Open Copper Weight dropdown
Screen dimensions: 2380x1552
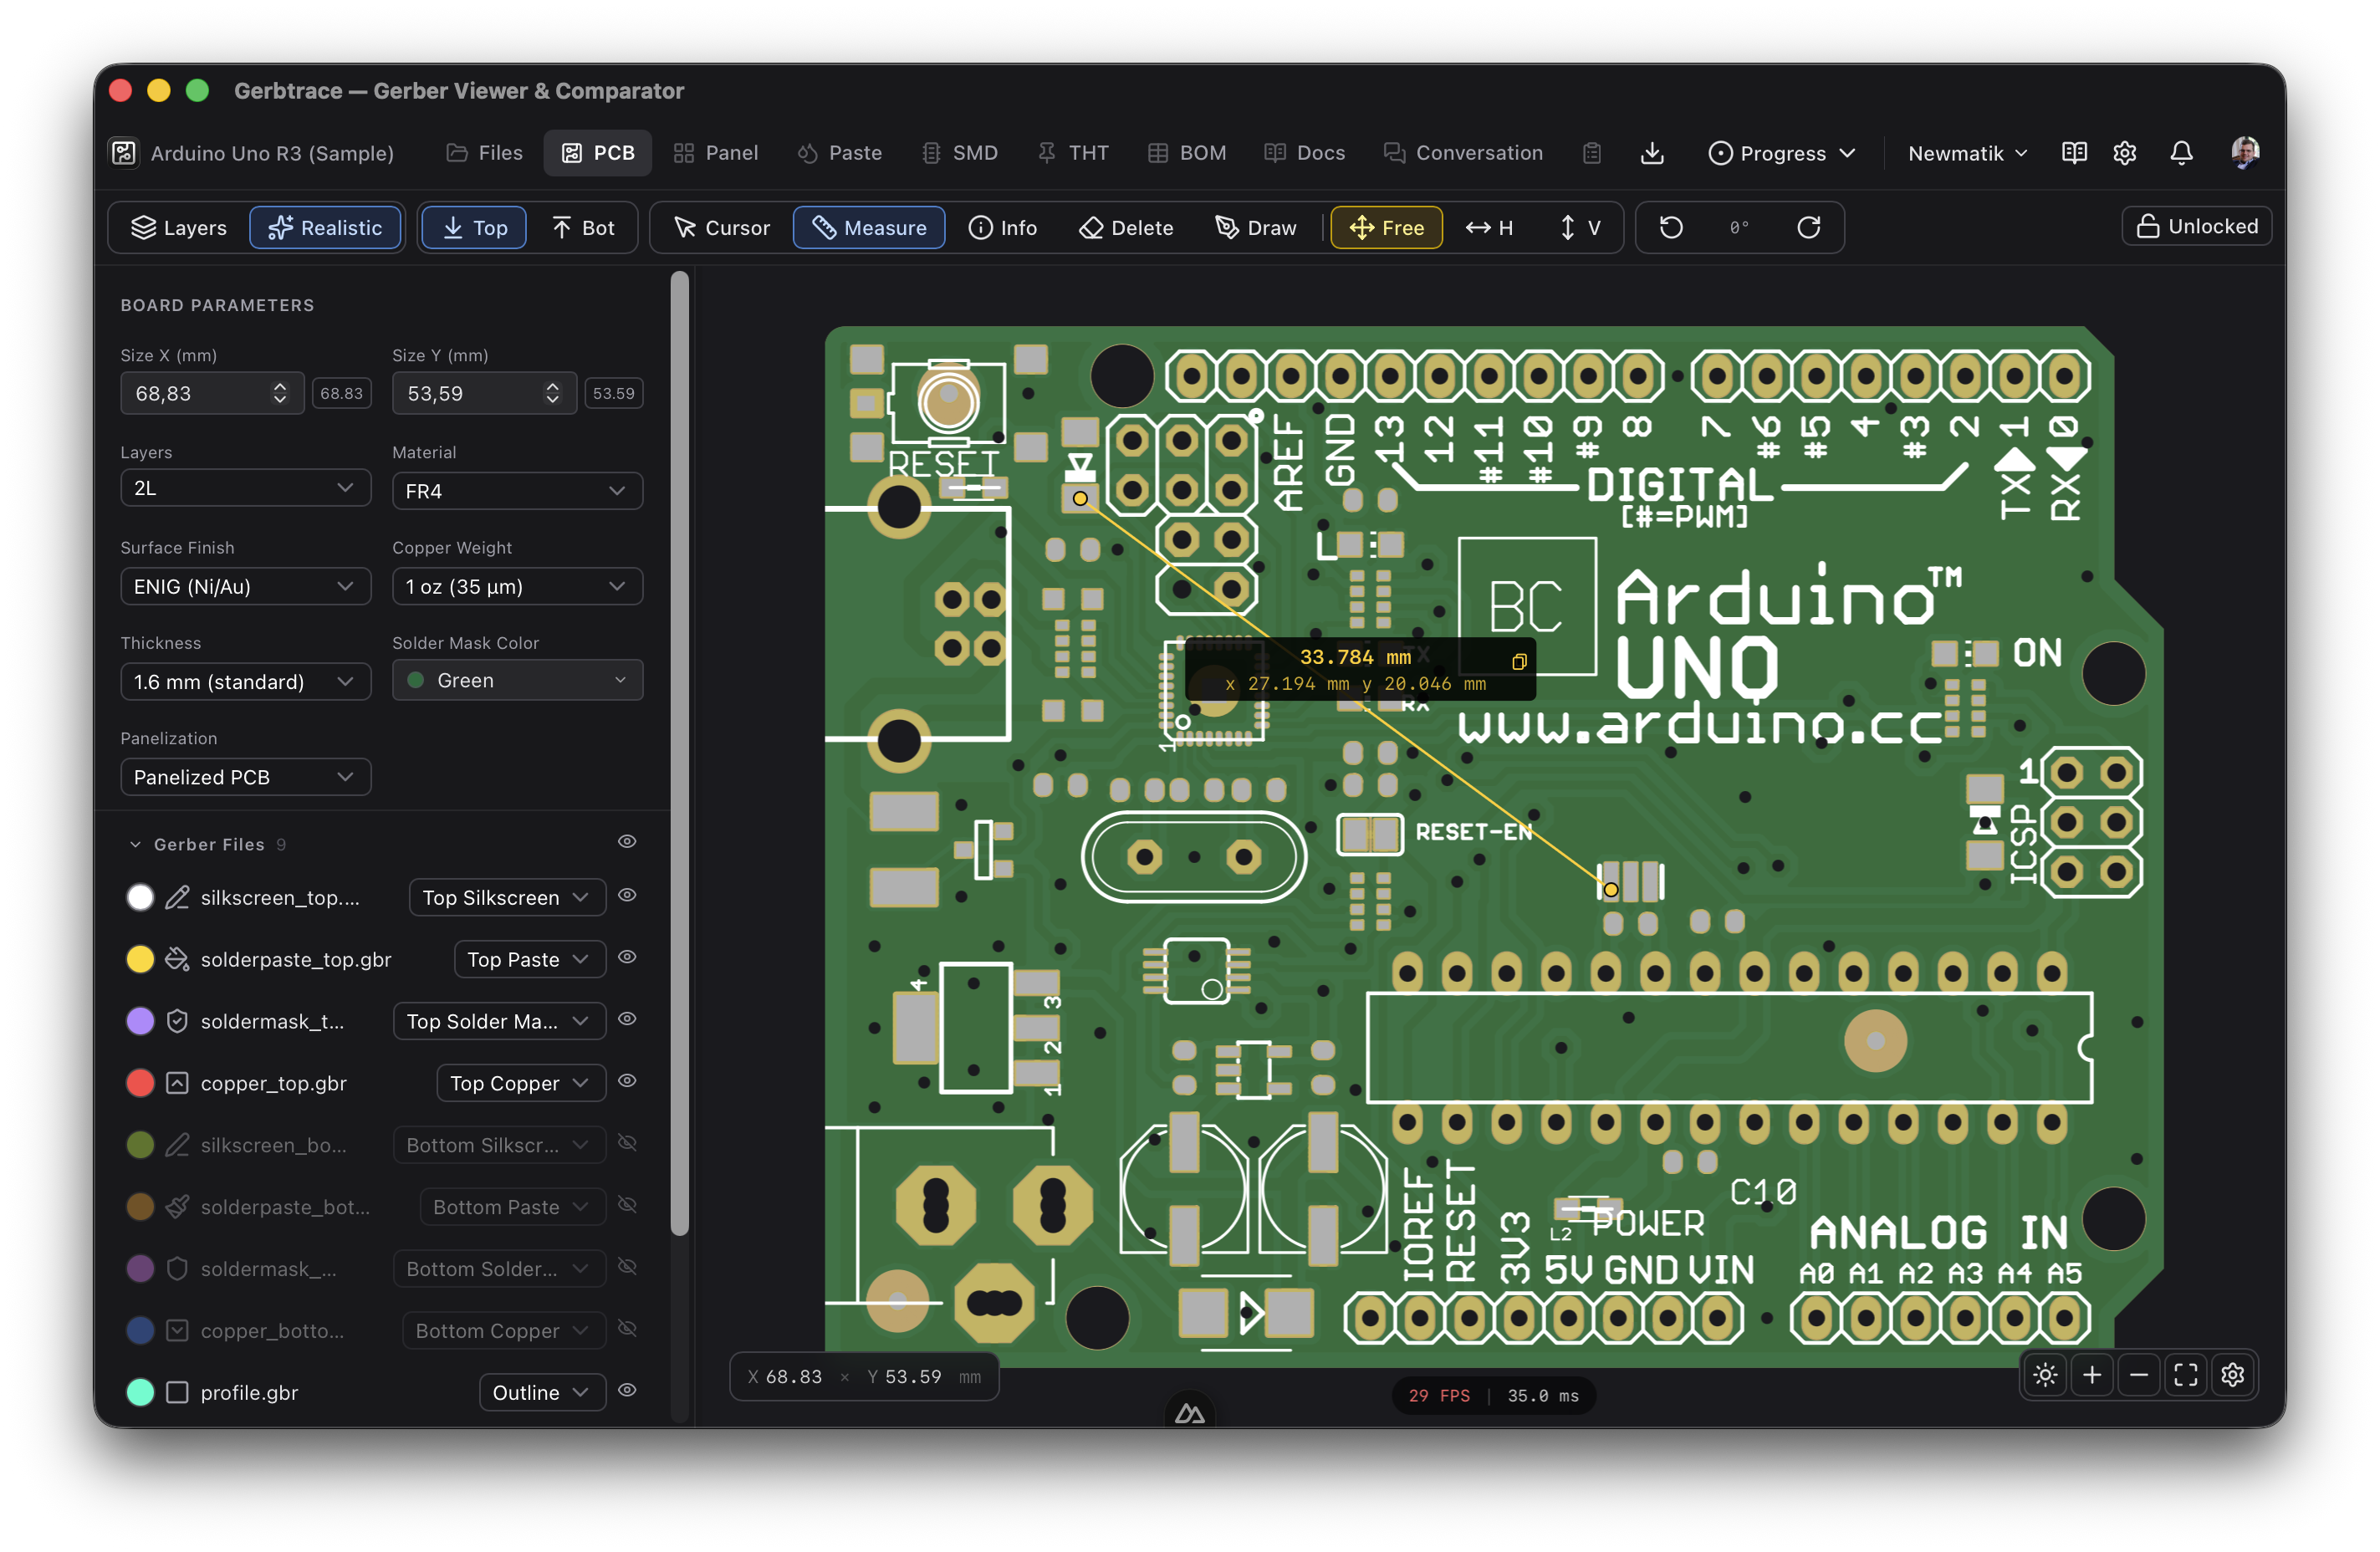(x=517, y=586)
